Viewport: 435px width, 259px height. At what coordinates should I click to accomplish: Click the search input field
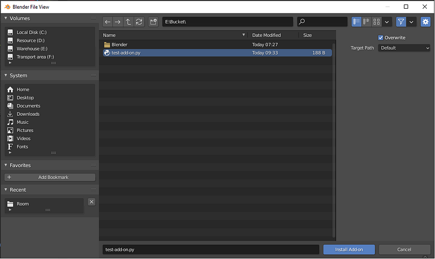[322, 22]
